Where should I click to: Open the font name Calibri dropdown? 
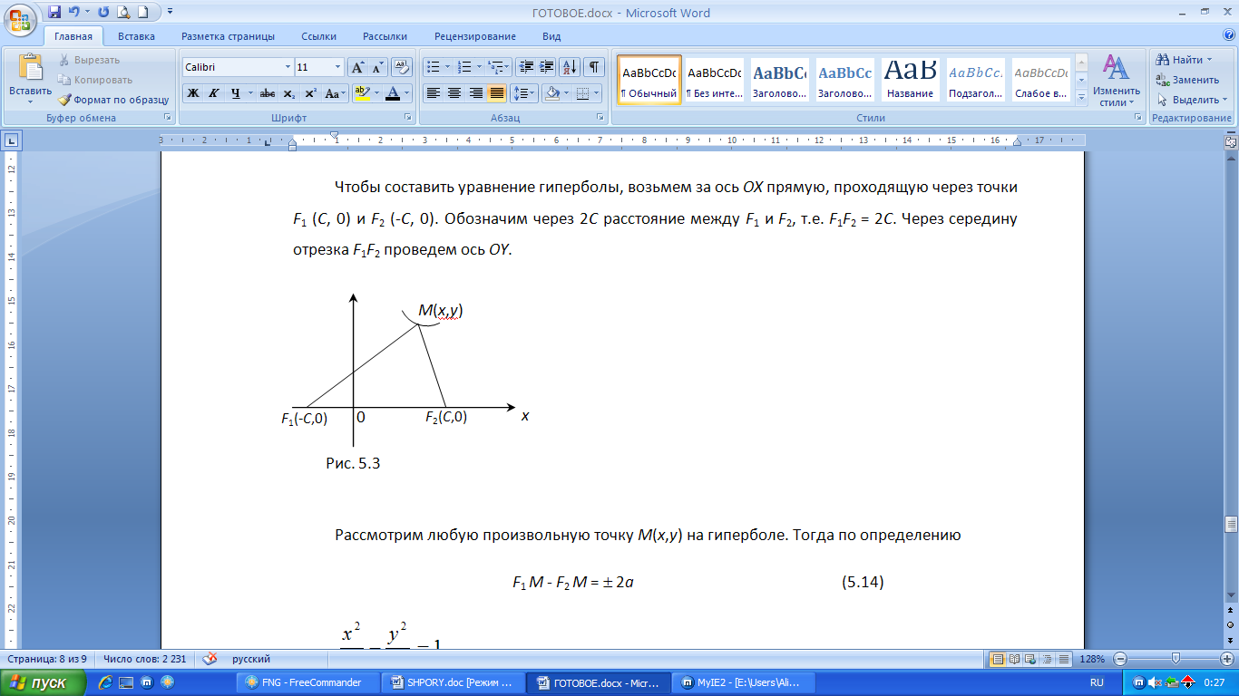(288, 67)
